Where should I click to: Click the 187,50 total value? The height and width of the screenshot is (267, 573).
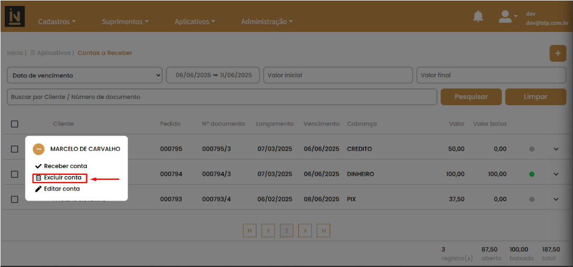pos(550,249)
